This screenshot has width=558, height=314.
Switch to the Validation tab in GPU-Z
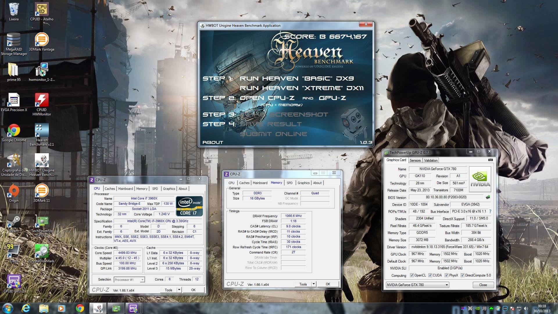pos(431,160)
